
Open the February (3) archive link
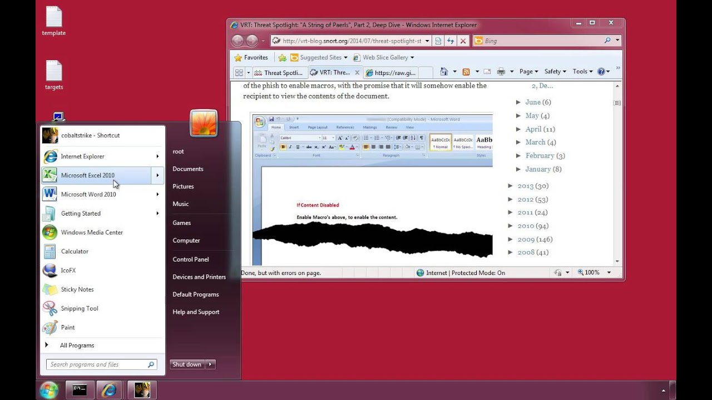coord(540,156)
